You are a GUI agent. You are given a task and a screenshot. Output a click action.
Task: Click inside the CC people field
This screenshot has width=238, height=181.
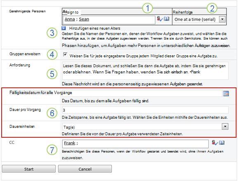click(x=135, y=144)
